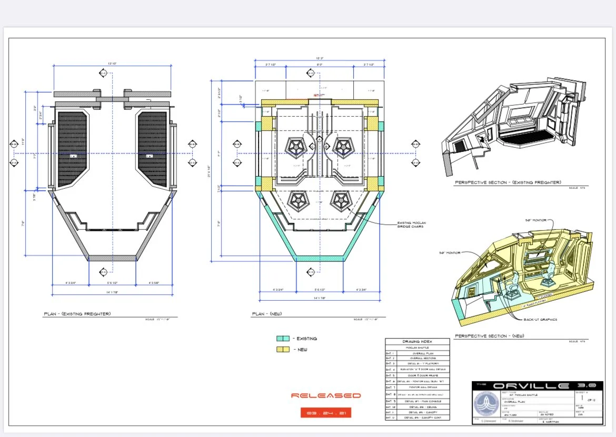Select the MAIN CONSOLE detail index row
The height and width of the screenshot is (437, 616).
(x=417, y=401)
